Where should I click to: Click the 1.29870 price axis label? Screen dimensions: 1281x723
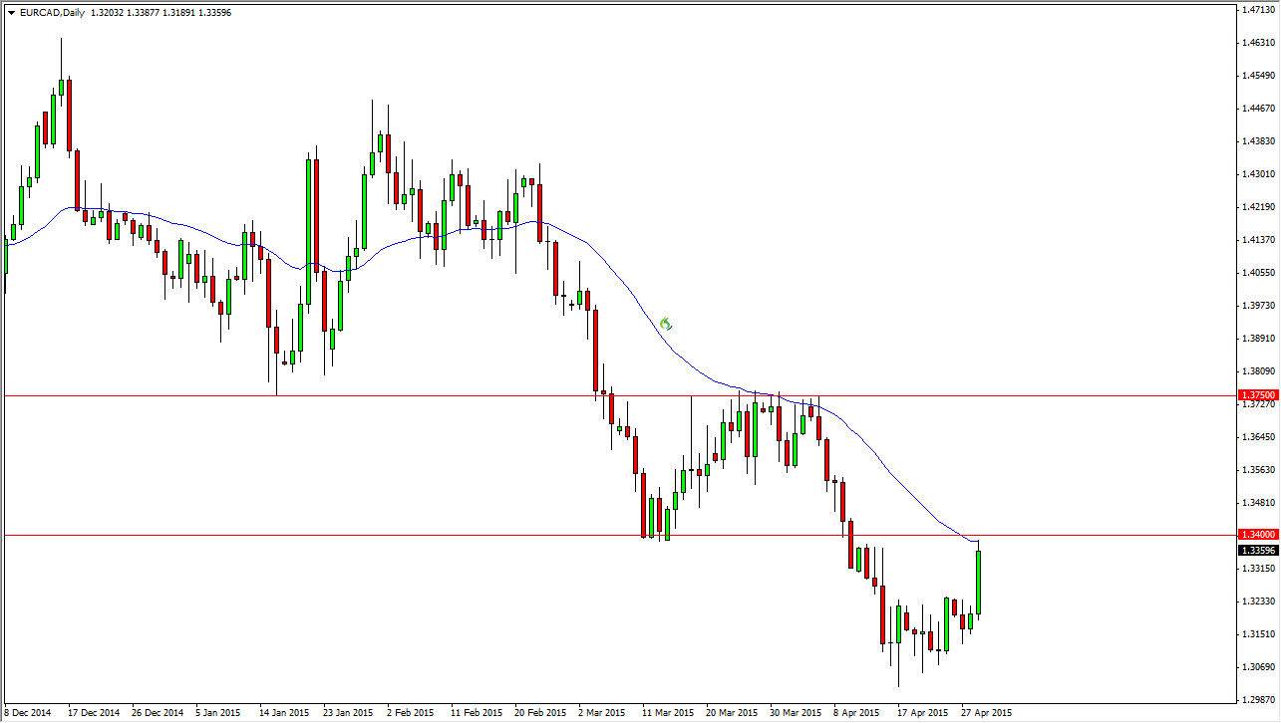[1260, 700]
